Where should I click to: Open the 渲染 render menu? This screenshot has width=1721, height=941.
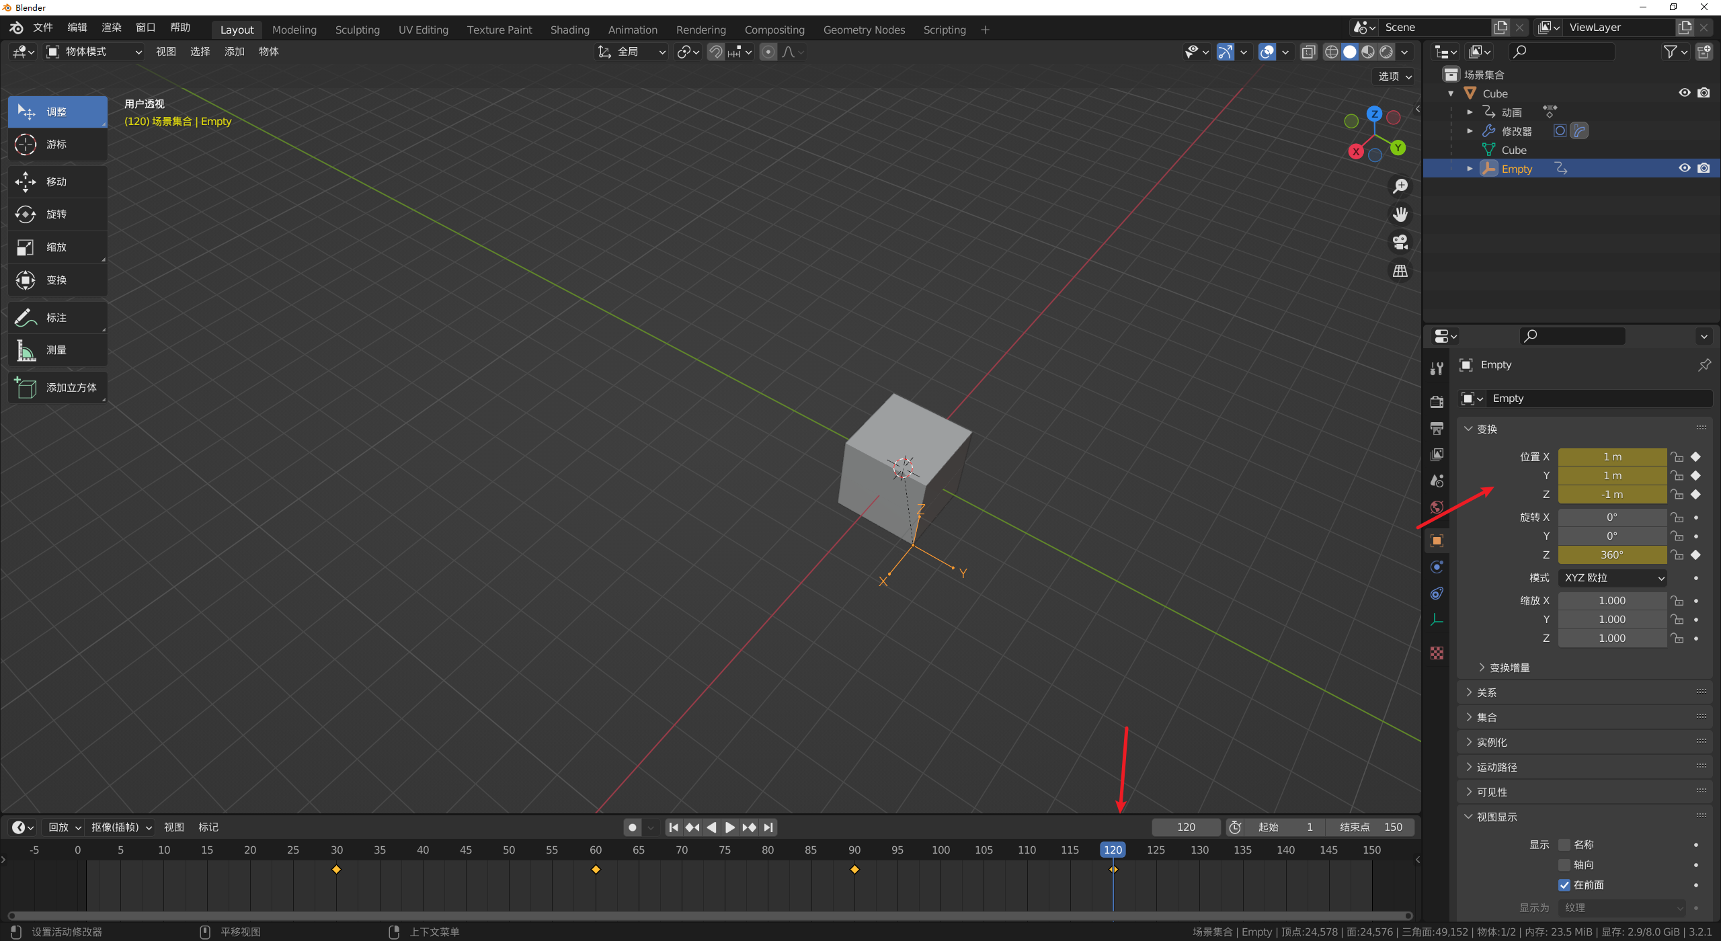112,28
